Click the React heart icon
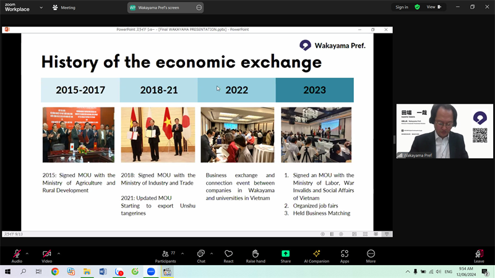 pyautogui.click(x=228, y=254)
